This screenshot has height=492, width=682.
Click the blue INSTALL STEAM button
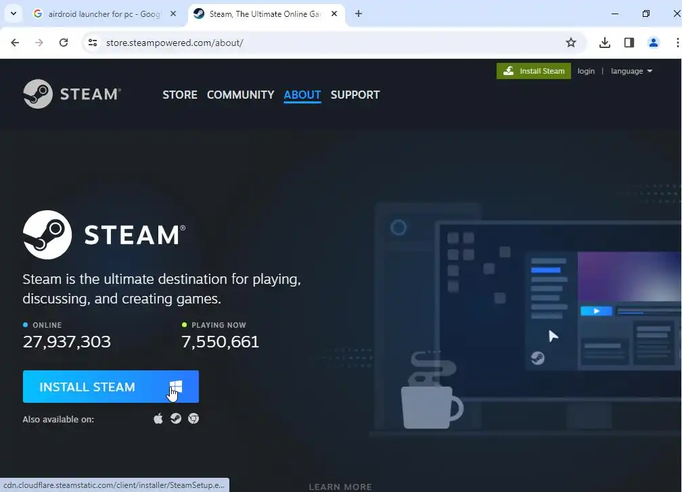(111, 387)
